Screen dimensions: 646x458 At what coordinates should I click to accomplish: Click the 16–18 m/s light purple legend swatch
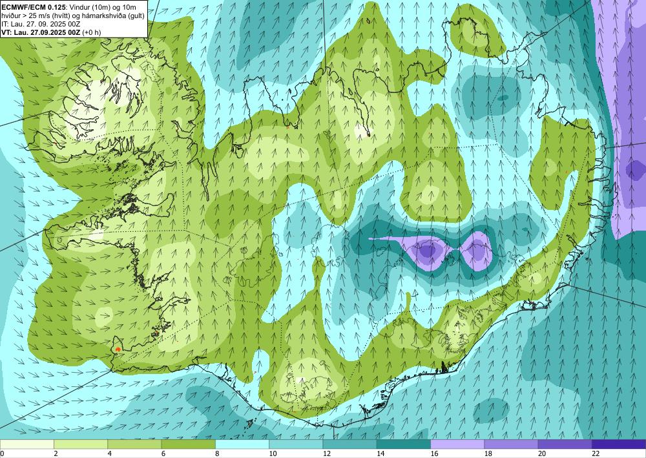point(457,444)
